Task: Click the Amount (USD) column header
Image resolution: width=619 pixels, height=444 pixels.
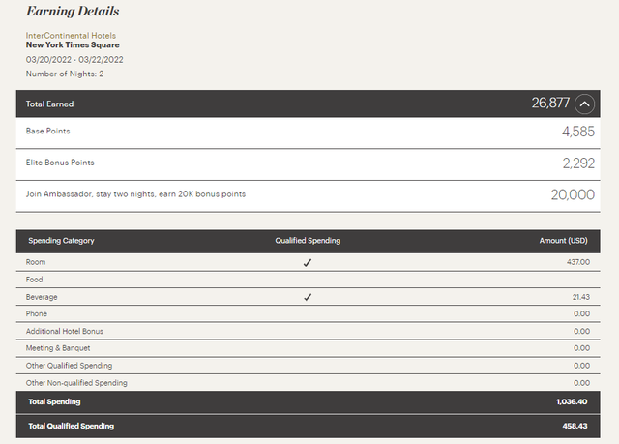Action: [564, 241]
